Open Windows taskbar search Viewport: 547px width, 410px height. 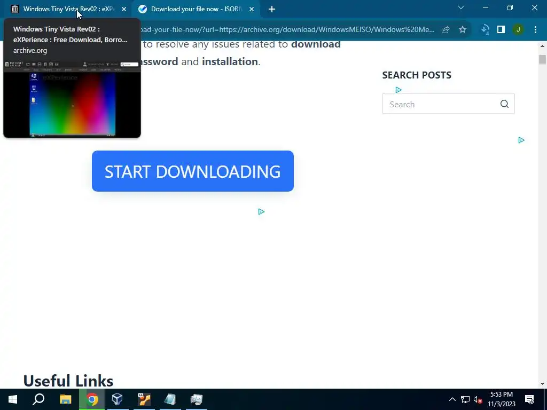38,399
